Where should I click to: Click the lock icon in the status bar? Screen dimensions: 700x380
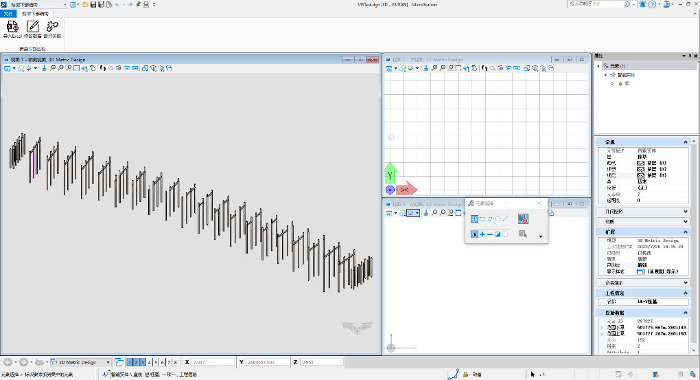point(465,375)
